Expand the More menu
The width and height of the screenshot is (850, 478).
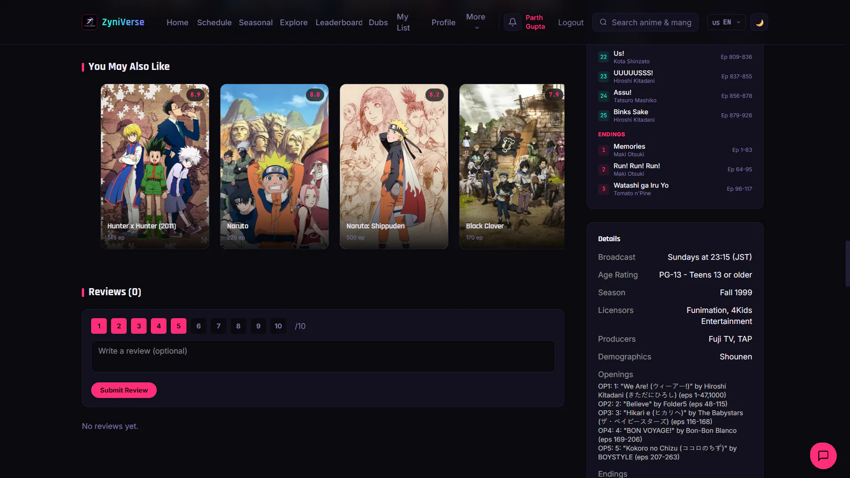476,22
